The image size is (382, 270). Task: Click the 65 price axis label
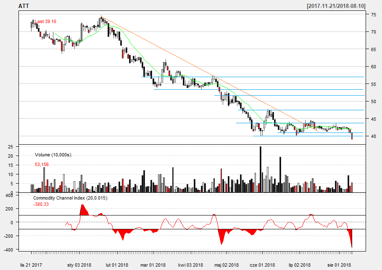[x=373, y=49]
